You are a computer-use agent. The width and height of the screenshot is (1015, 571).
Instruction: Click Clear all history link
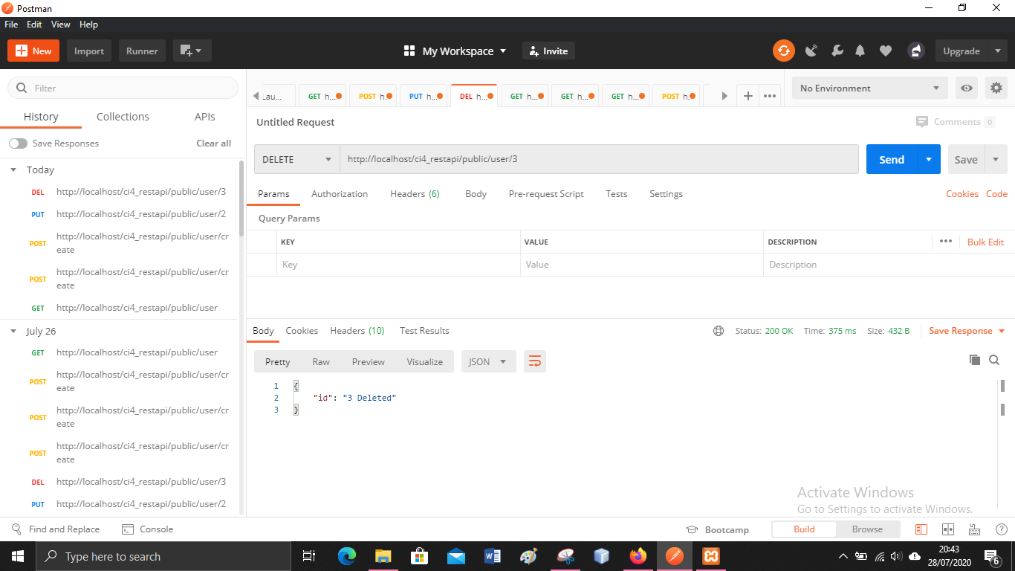(x=214, y=143)
